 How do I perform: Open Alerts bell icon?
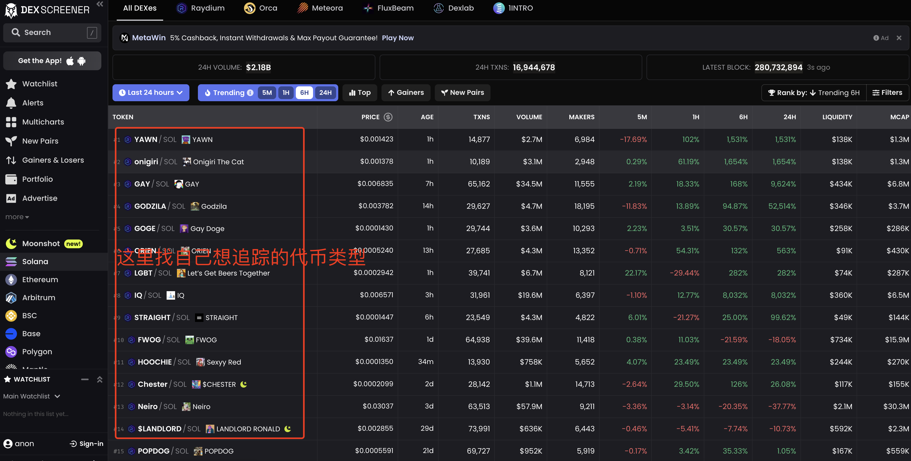click(x=11, y=103)
